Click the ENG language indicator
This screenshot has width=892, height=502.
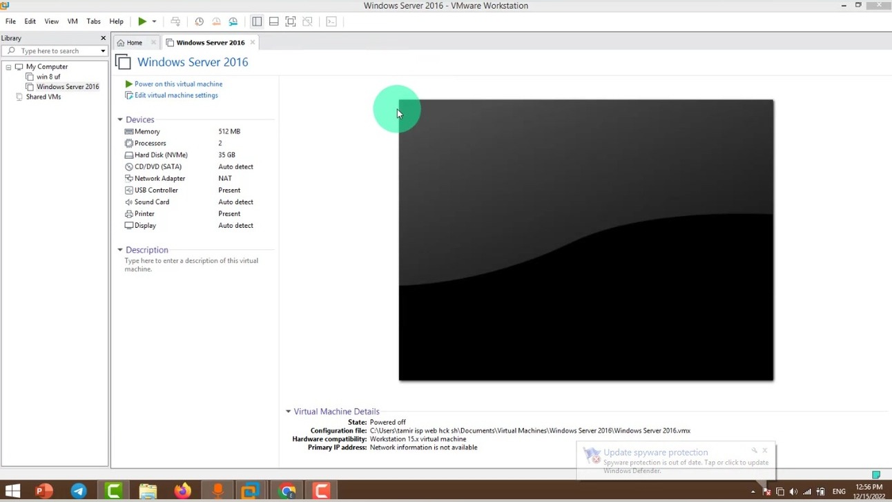pos(839,492)
